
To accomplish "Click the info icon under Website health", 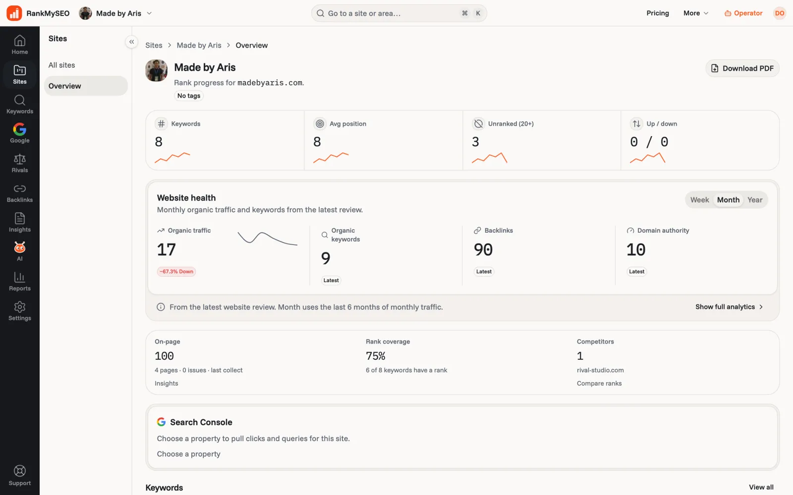I will click(161, 307).
